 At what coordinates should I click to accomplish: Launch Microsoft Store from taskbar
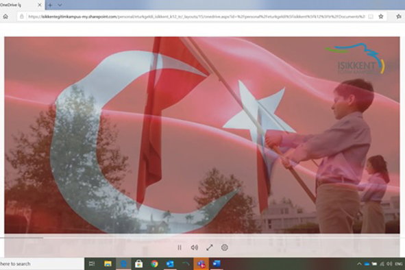[138, 264]
